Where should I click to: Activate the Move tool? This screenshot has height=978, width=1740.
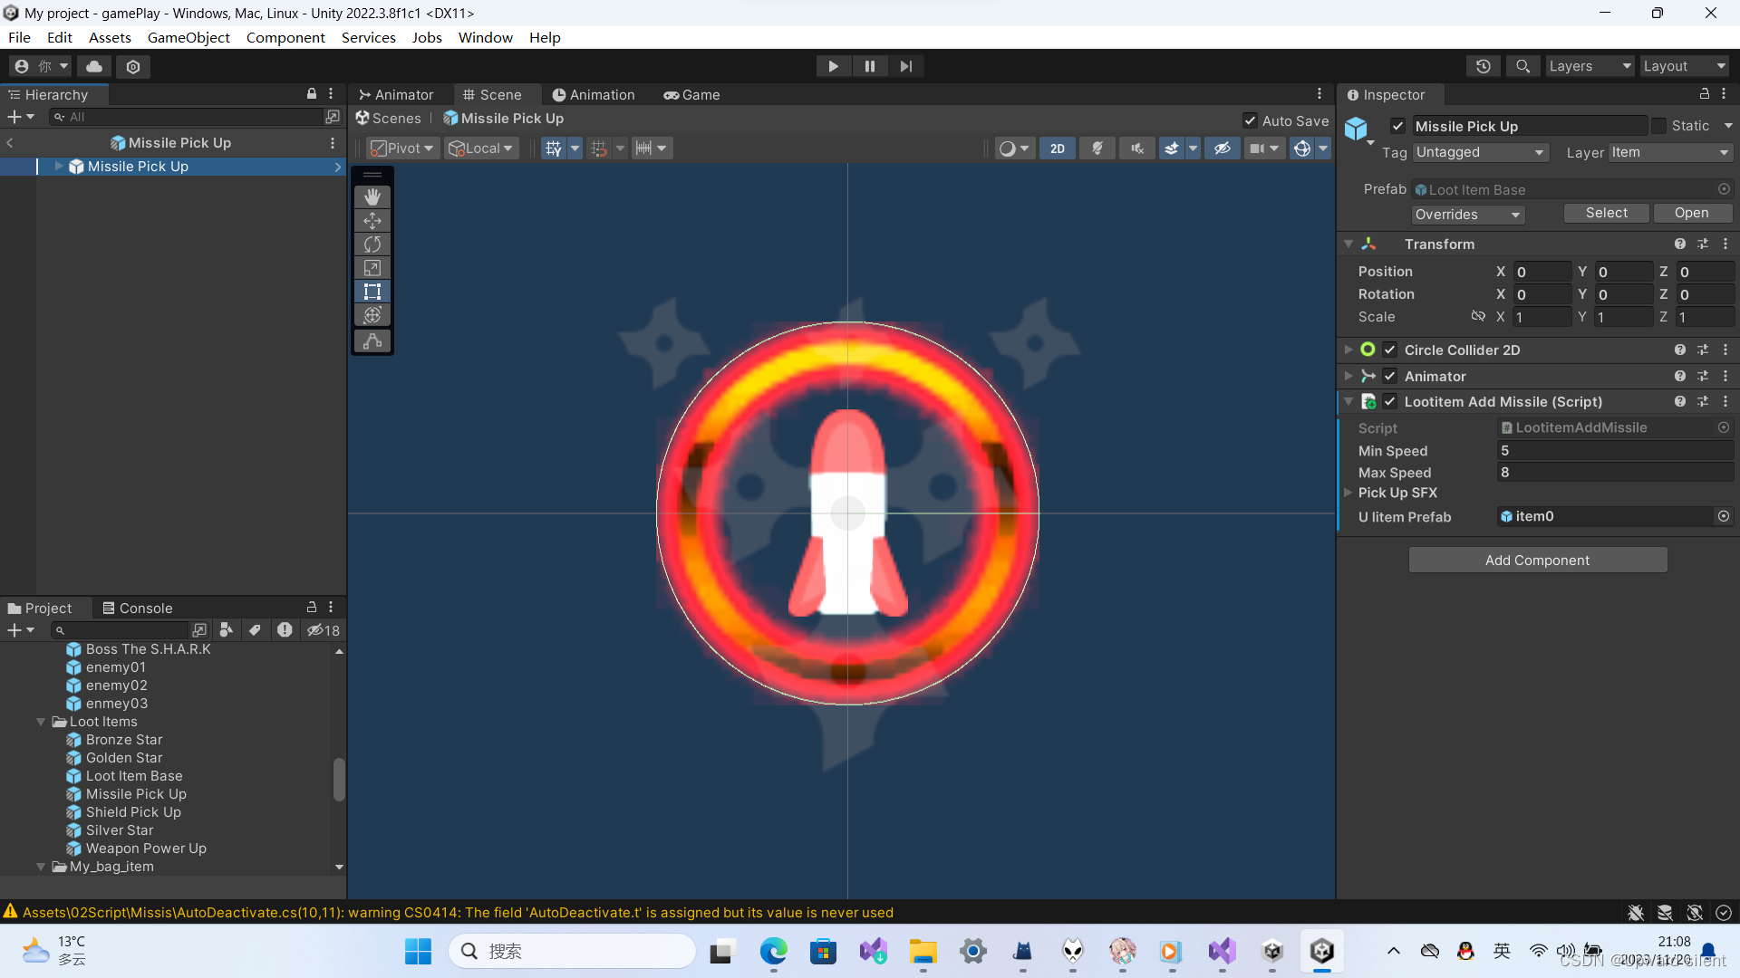pos(372,220)
